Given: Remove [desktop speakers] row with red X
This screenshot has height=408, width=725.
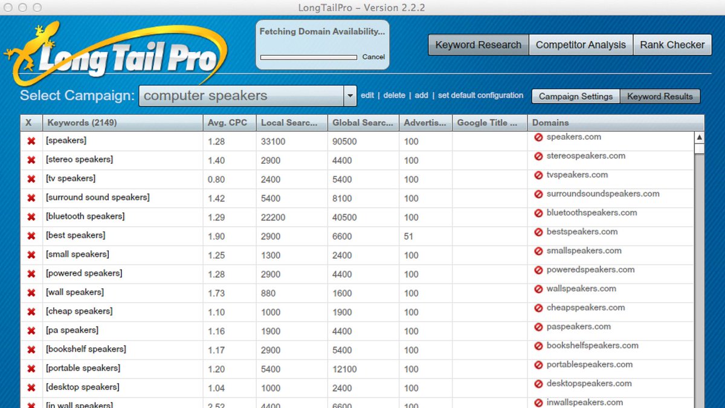Looking at the screenshot, I should (31, 387).
